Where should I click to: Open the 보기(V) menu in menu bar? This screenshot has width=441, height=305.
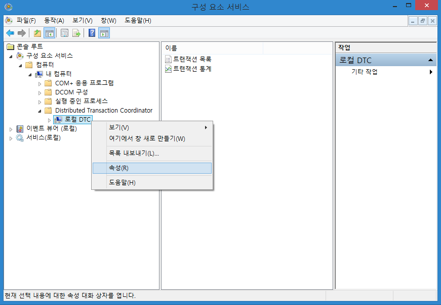(x=83, y=21)
